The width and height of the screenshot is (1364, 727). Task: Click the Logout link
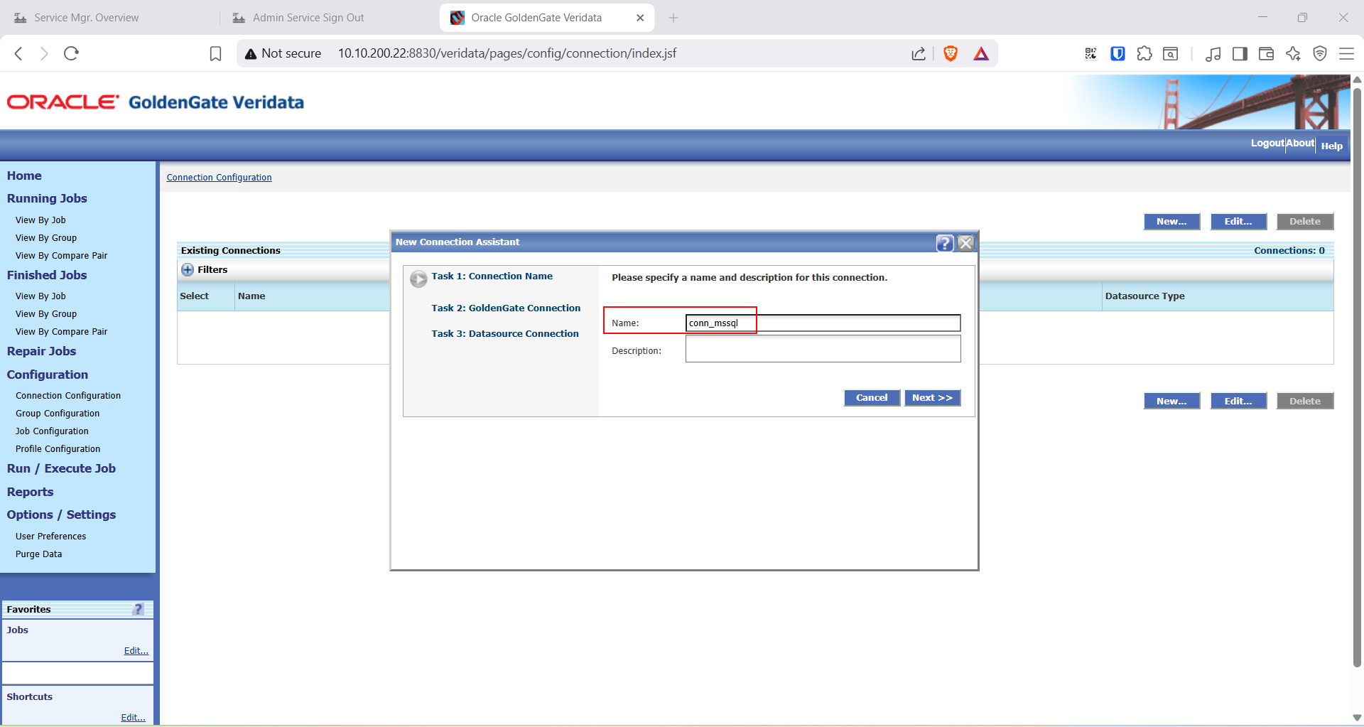coord(1267,144)
